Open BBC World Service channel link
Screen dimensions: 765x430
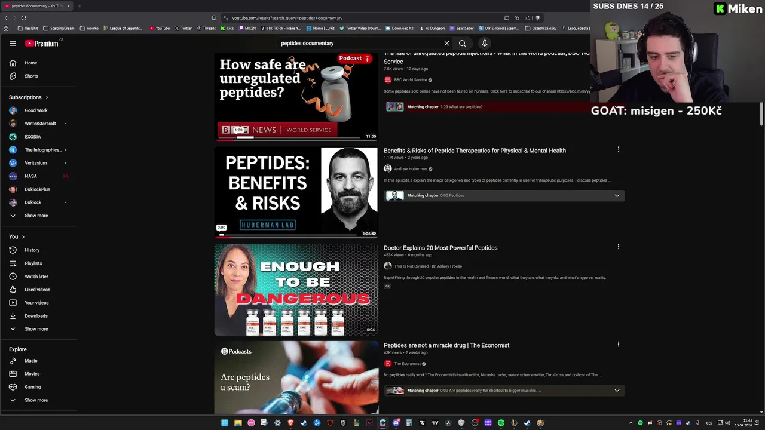coord(410,79)
